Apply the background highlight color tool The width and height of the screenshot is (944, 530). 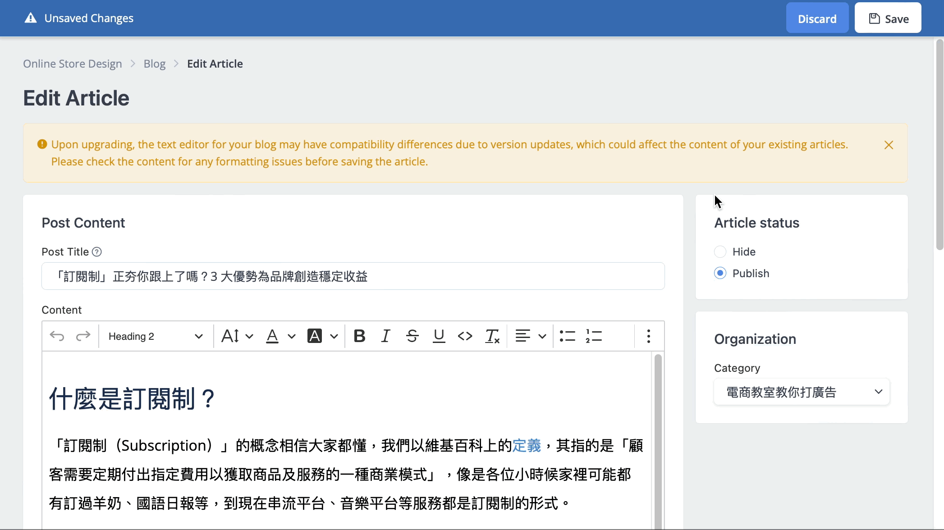click(x=315, y=336)
